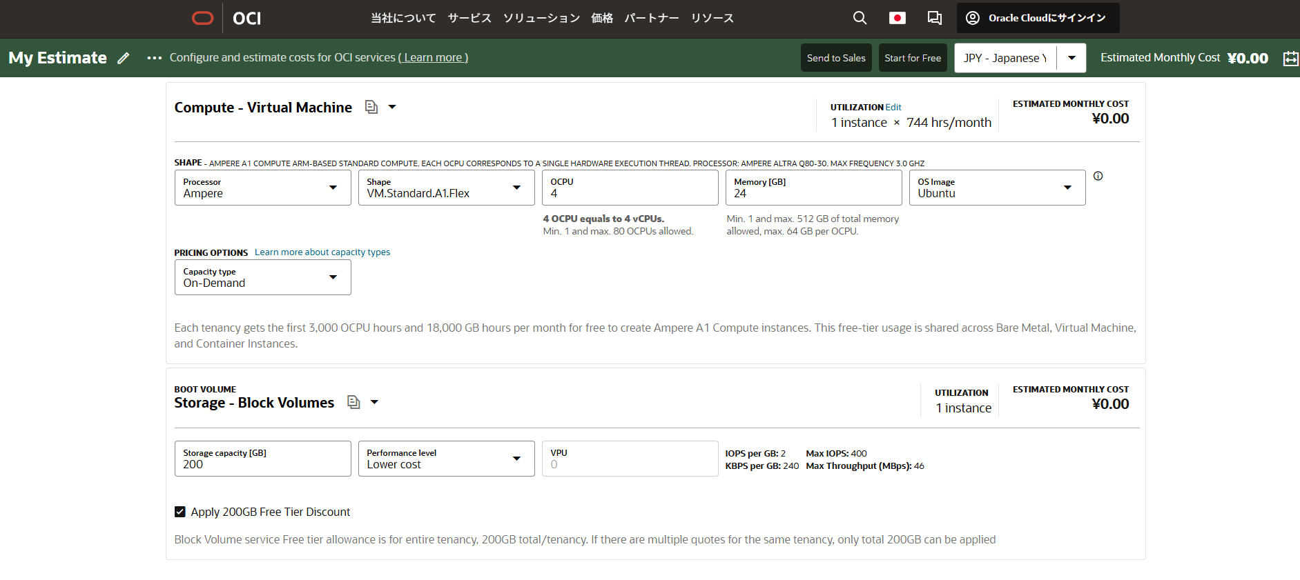Click the user account icon in sign-in button
1300x580 pixels.
(x=973, y=18)
